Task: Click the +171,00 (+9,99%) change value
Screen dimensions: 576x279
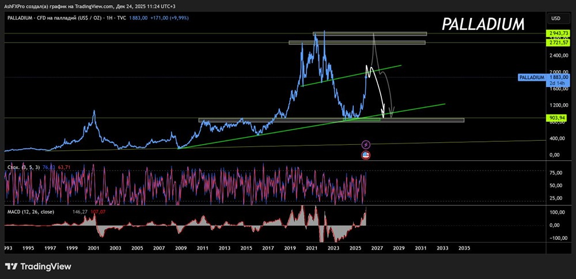Action: point(169,18)
